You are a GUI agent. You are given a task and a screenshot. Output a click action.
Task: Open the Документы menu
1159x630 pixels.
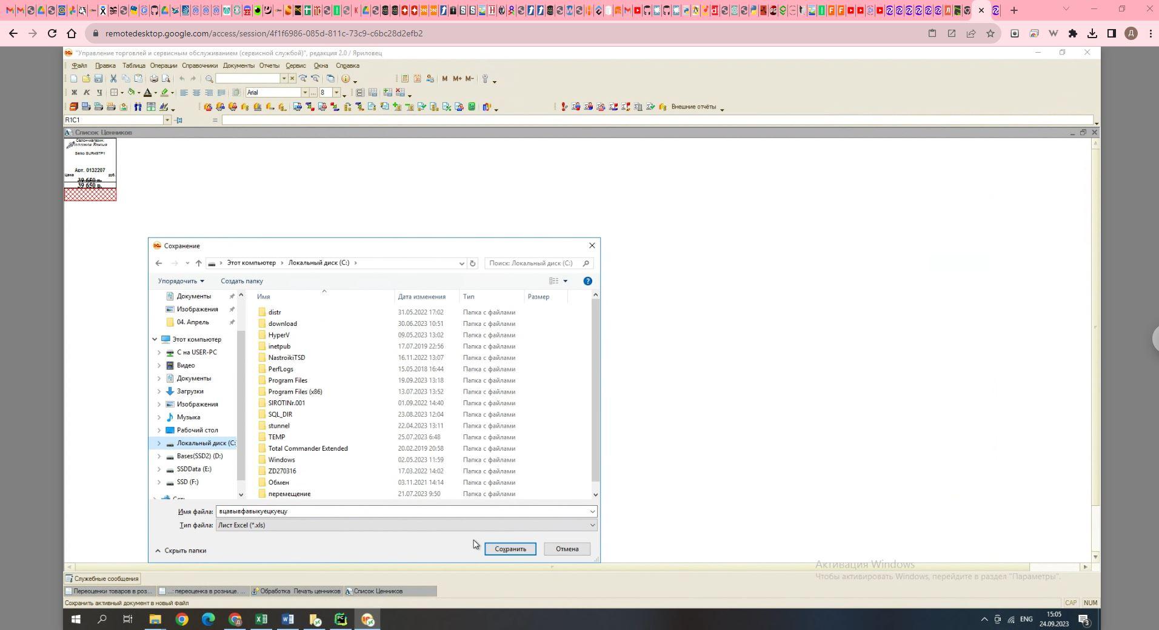click(238, 65)
